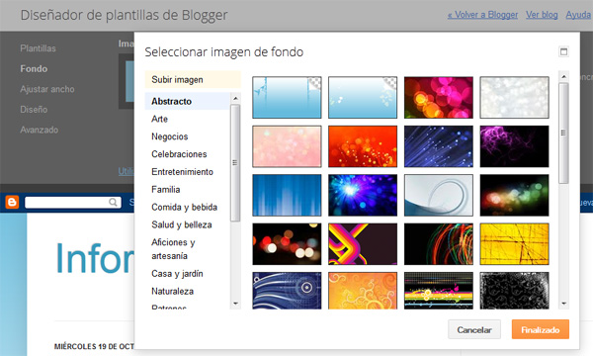Choose blue vertical stripes thumbnail

click(x=287, y=195)
